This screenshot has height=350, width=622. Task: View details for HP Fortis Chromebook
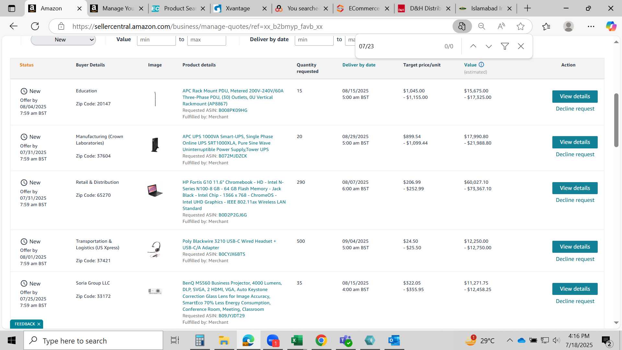coord(575,188)
